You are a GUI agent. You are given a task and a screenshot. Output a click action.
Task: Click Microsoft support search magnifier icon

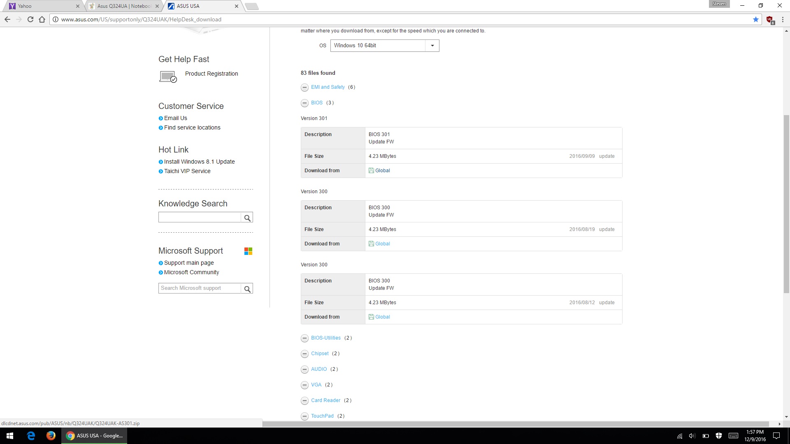pos(247,289)
